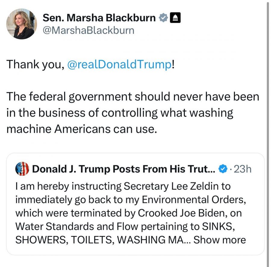Click Marsha Blackburn's profile avatar photo
The width and height of the screenshot is (271, 267).
21,24
